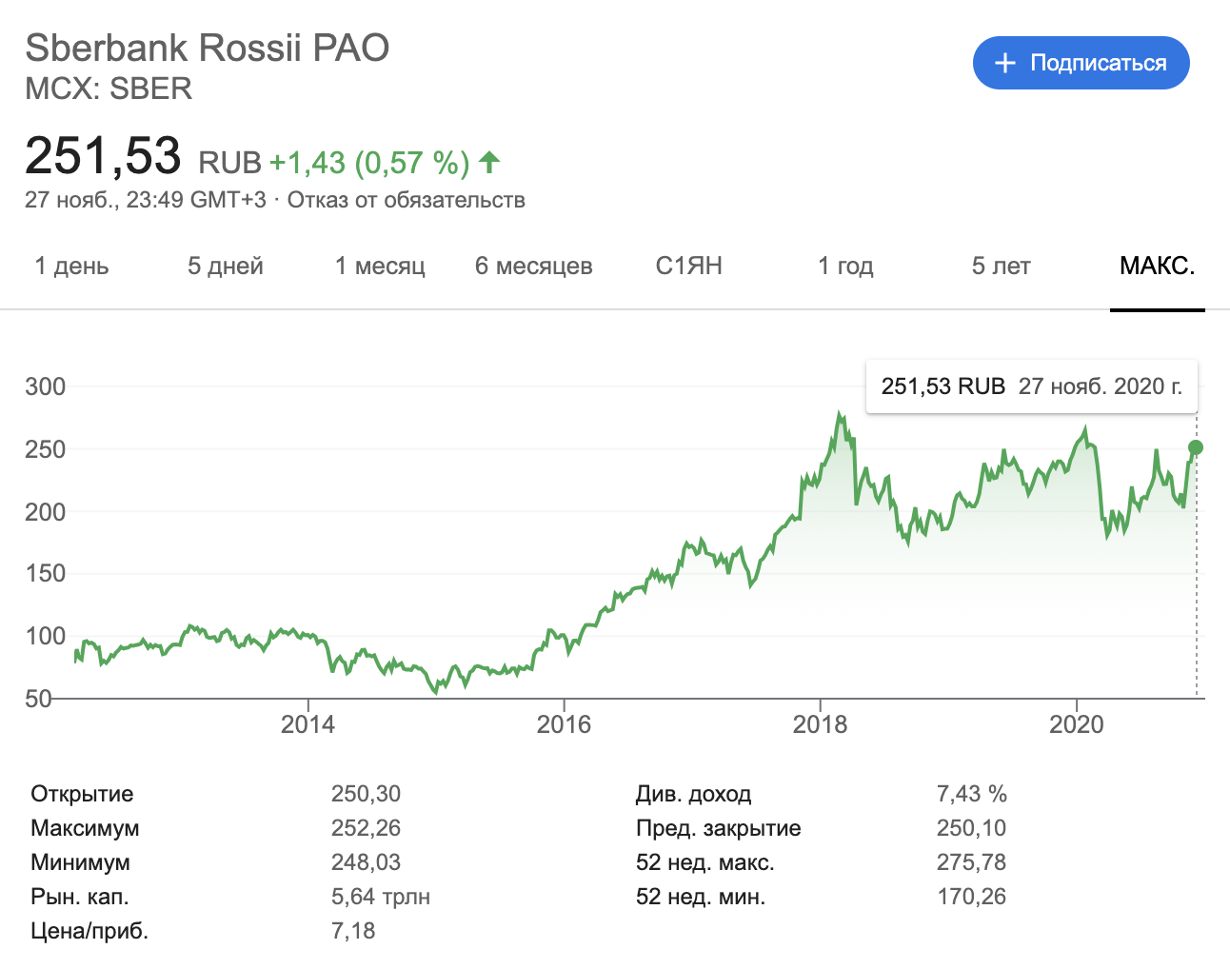Click the Открытие label
The width and height of the screenshot is (1230, 969).
pos(82,794)
